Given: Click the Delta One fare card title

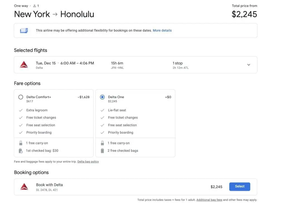Looking at the screenshot, I should pyautogui.click(x=116, y=97).
